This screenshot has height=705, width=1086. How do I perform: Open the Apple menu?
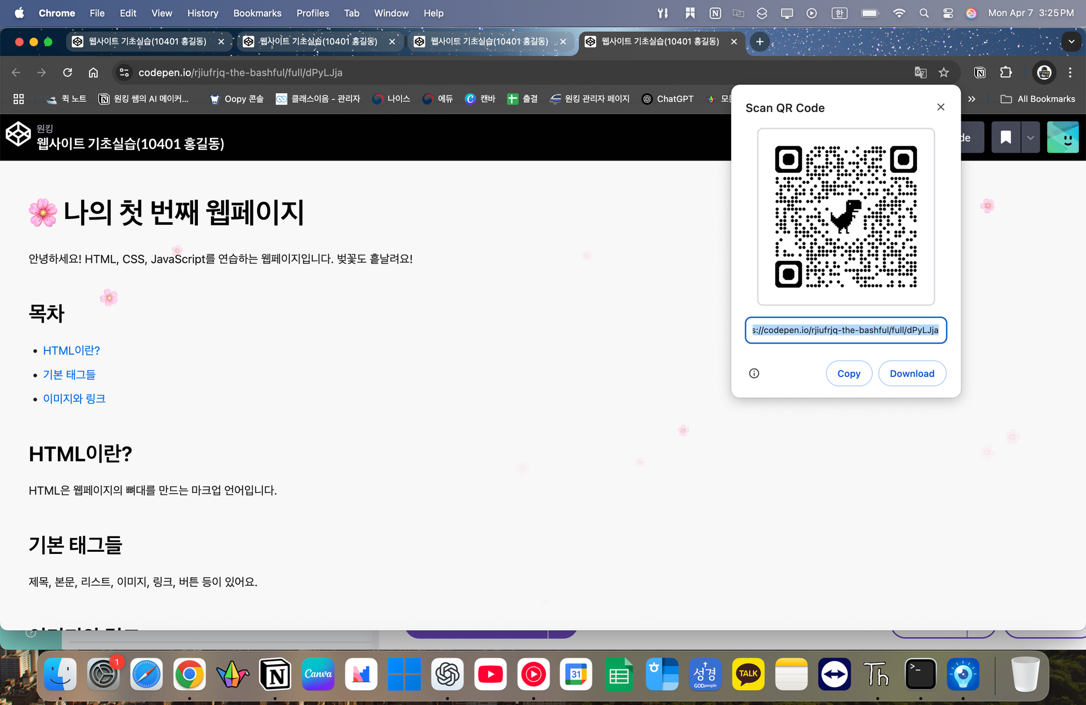(19, 13)
